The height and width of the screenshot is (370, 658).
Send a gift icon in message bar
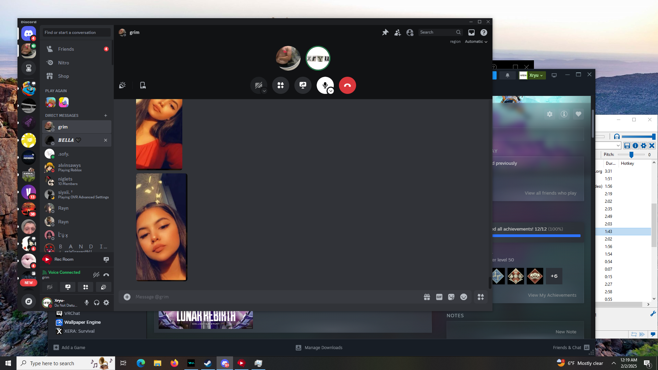(x=427, y=297)
